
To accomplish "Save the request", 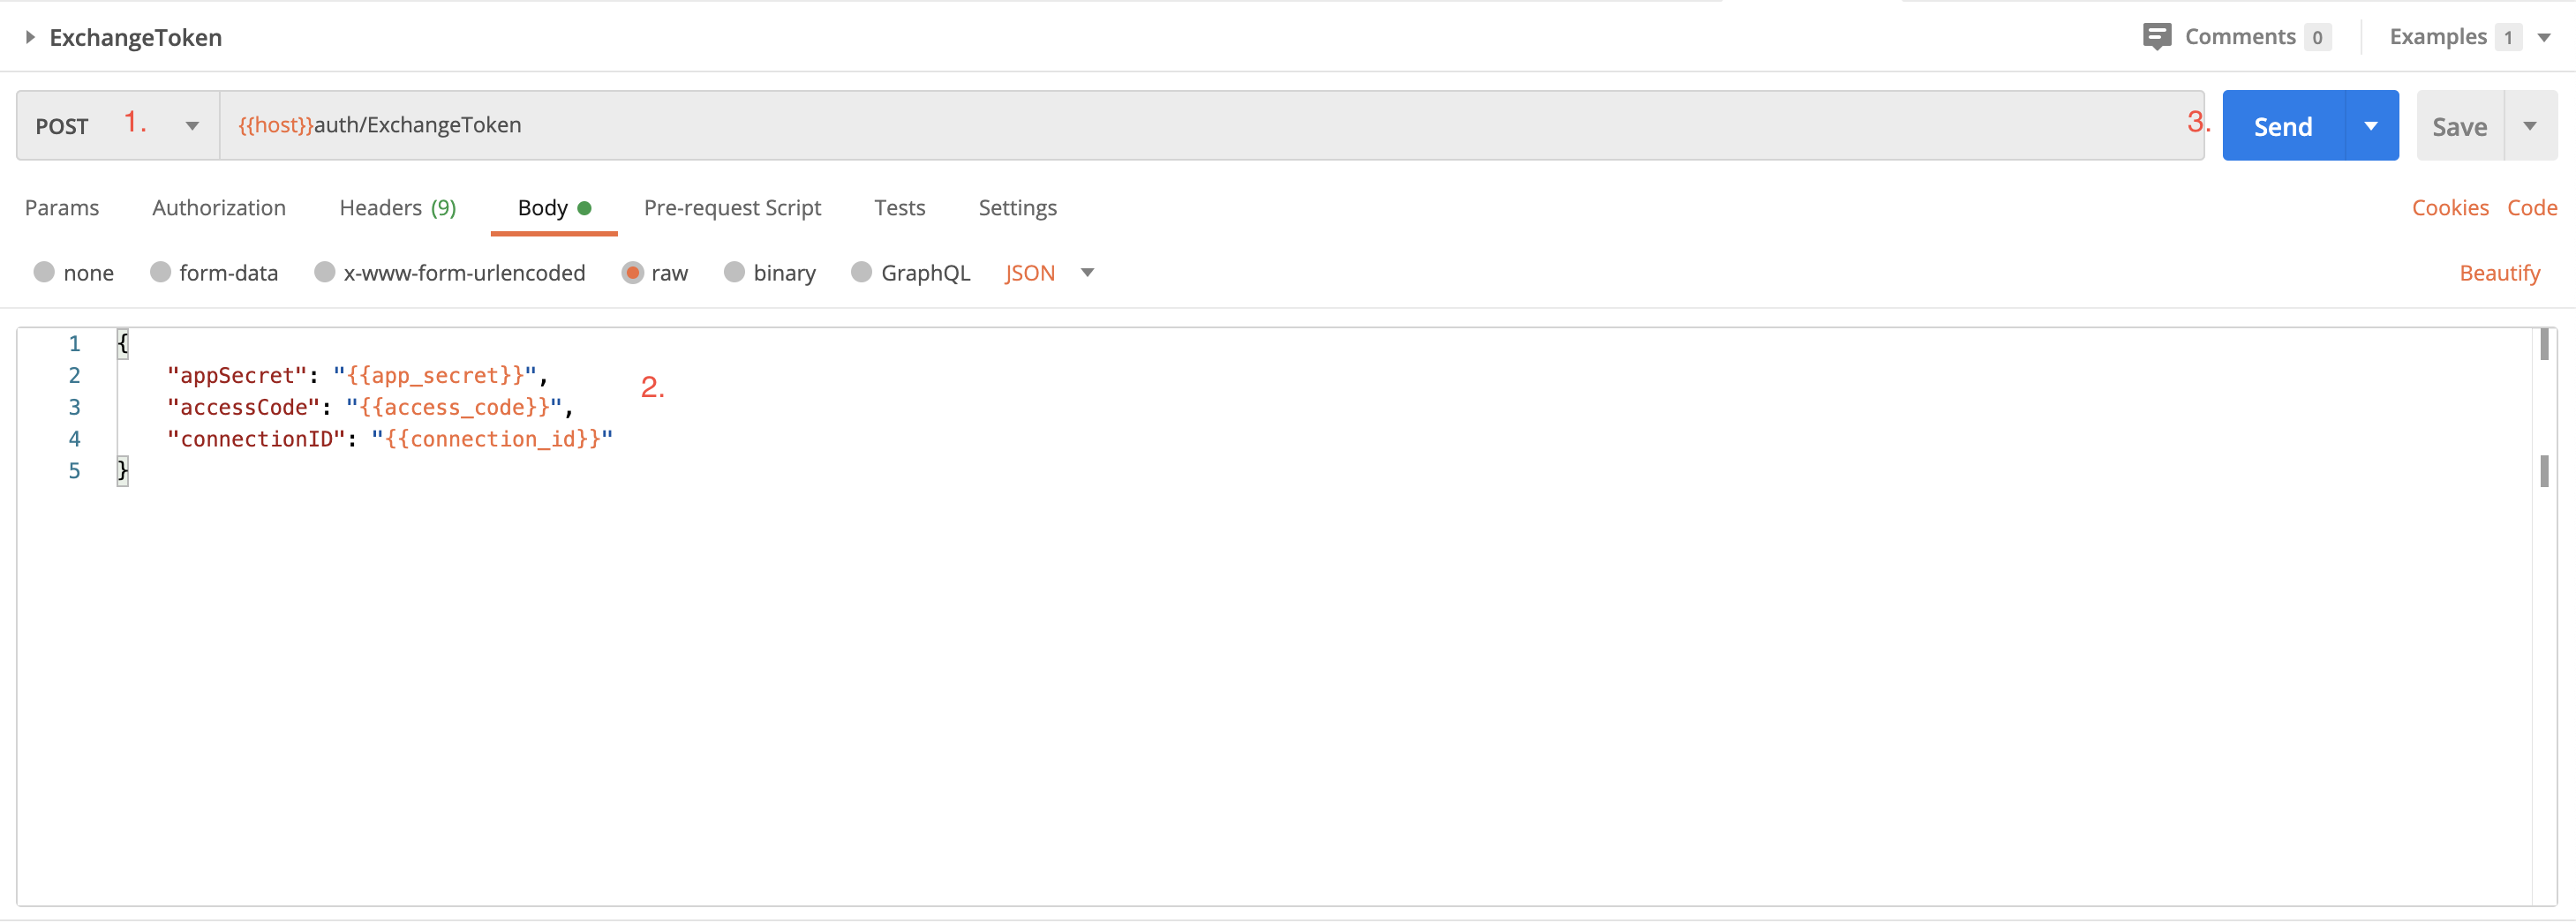I will [2460, 126].
